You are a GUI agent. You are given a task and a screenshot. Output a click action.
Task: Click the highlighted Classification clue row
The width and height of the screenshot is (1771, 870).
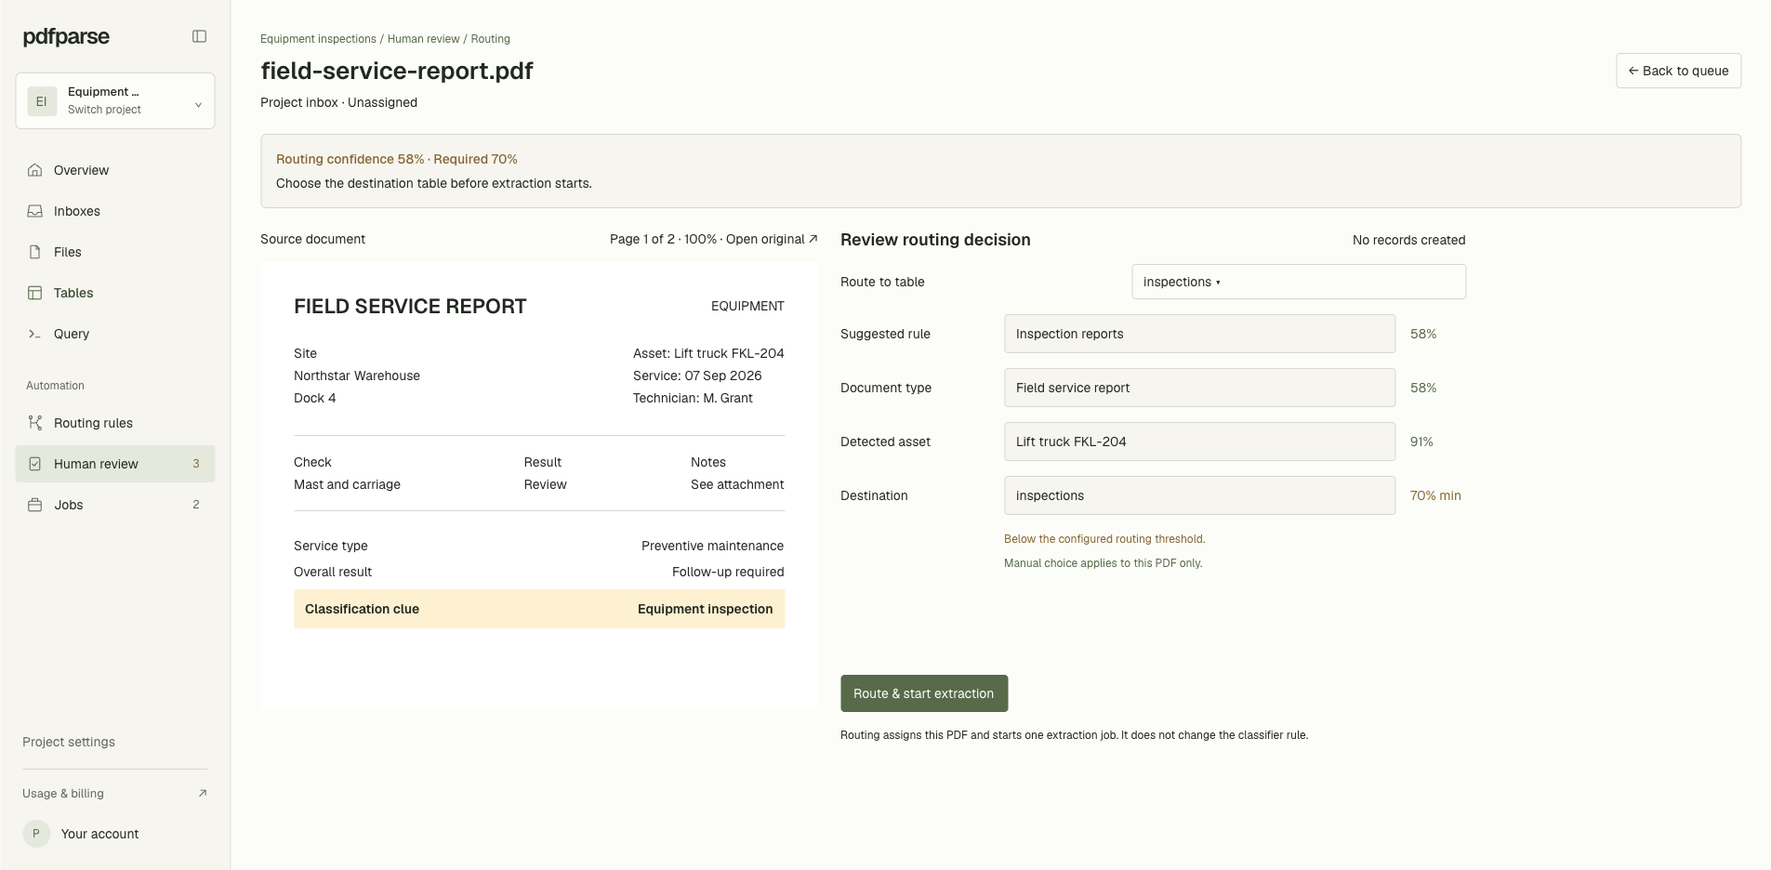pyautogui.click(x=539, y=609)
